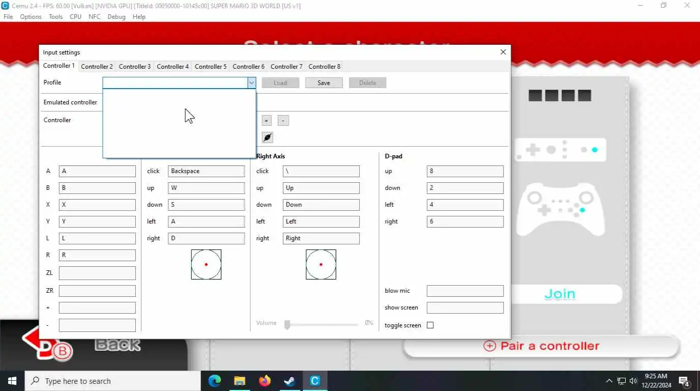Click the R button mapping field
The image size is (700, 391).
click(x=97, y=255)
